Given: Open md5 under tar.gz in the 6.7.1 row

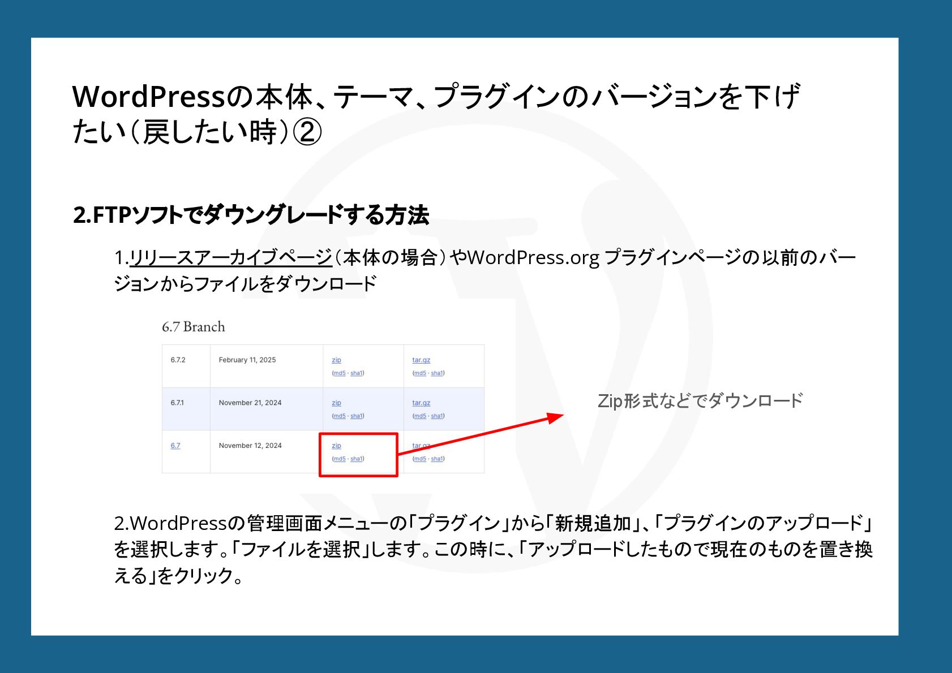Looking at the screenshot, I should pos(420,416).
